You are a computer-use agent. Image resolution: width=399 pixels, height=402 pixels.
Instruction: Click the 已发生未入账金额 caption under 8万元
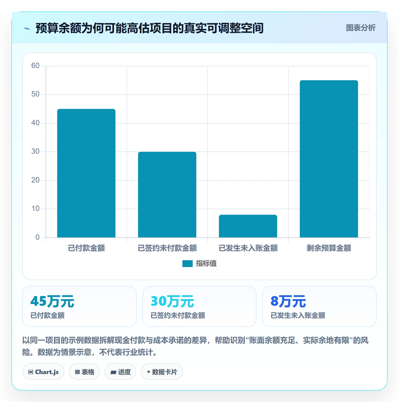click(x=298, y=315)
